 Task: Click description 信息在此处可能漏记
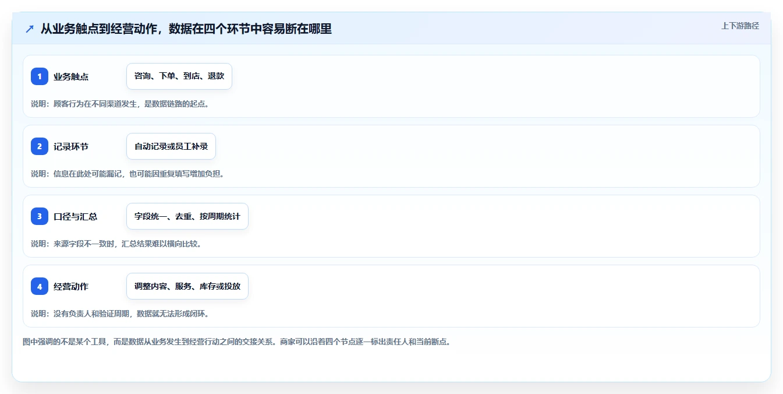(127, 174)
